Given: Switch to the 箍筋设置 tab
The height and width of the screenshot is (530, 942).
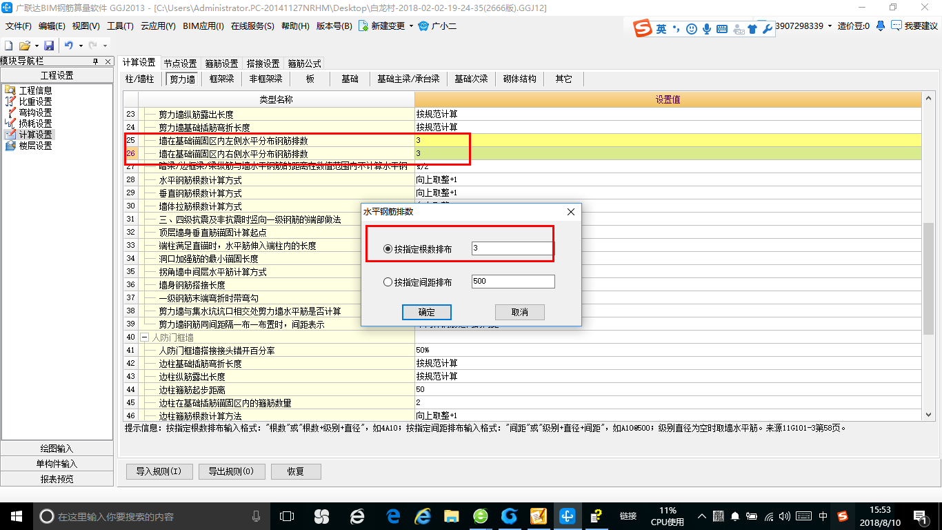Looking at the screenshot, I should [221, 63].
